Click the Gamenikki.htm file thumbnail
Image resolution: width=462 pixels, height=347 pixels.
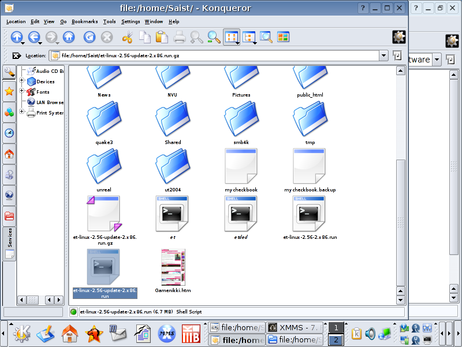[173, 267]
